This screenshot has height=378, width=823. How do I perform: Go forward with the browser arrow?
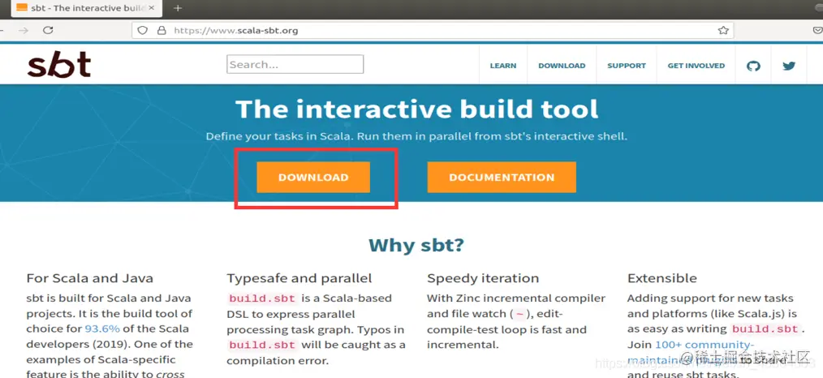[24, 30]
